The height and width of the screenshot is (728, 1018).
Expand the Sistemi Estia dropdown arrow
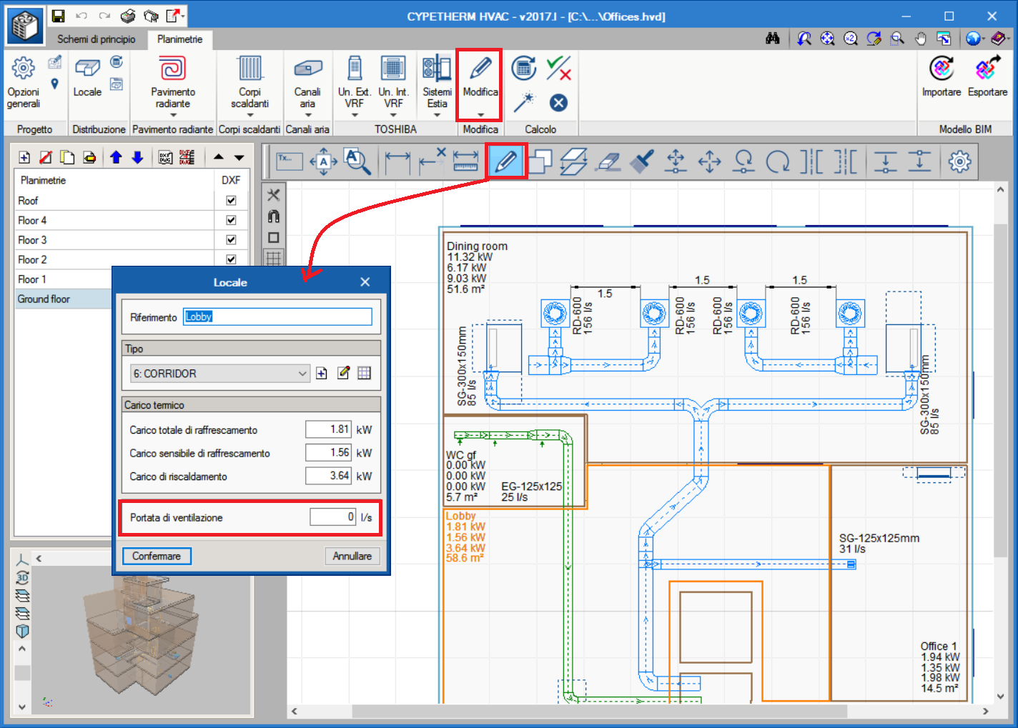[437, 115]
